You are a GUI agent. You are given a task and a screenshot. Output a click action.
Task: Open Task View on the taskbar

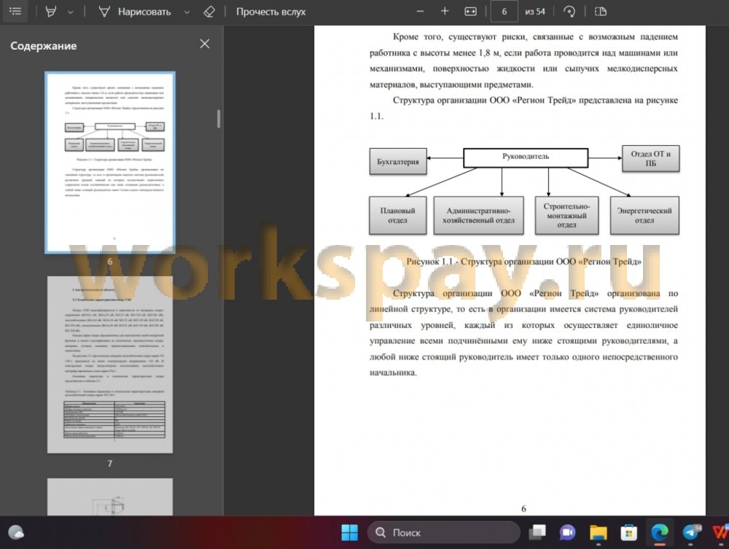pos(537,532)
